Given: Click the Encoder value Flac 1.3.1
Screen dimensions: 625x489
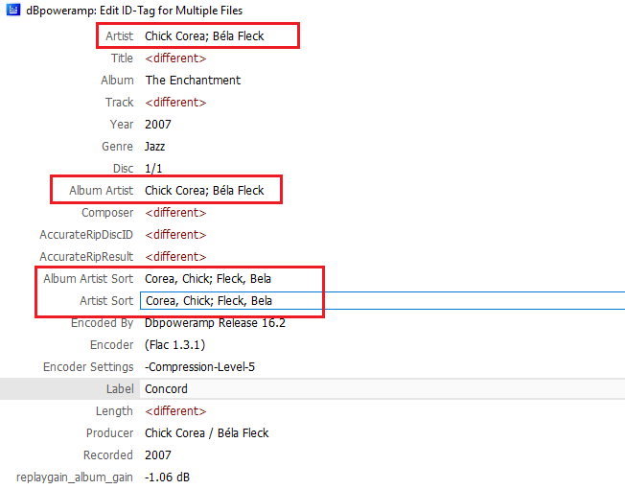Looking at the screenshot, I should (174, 345).
